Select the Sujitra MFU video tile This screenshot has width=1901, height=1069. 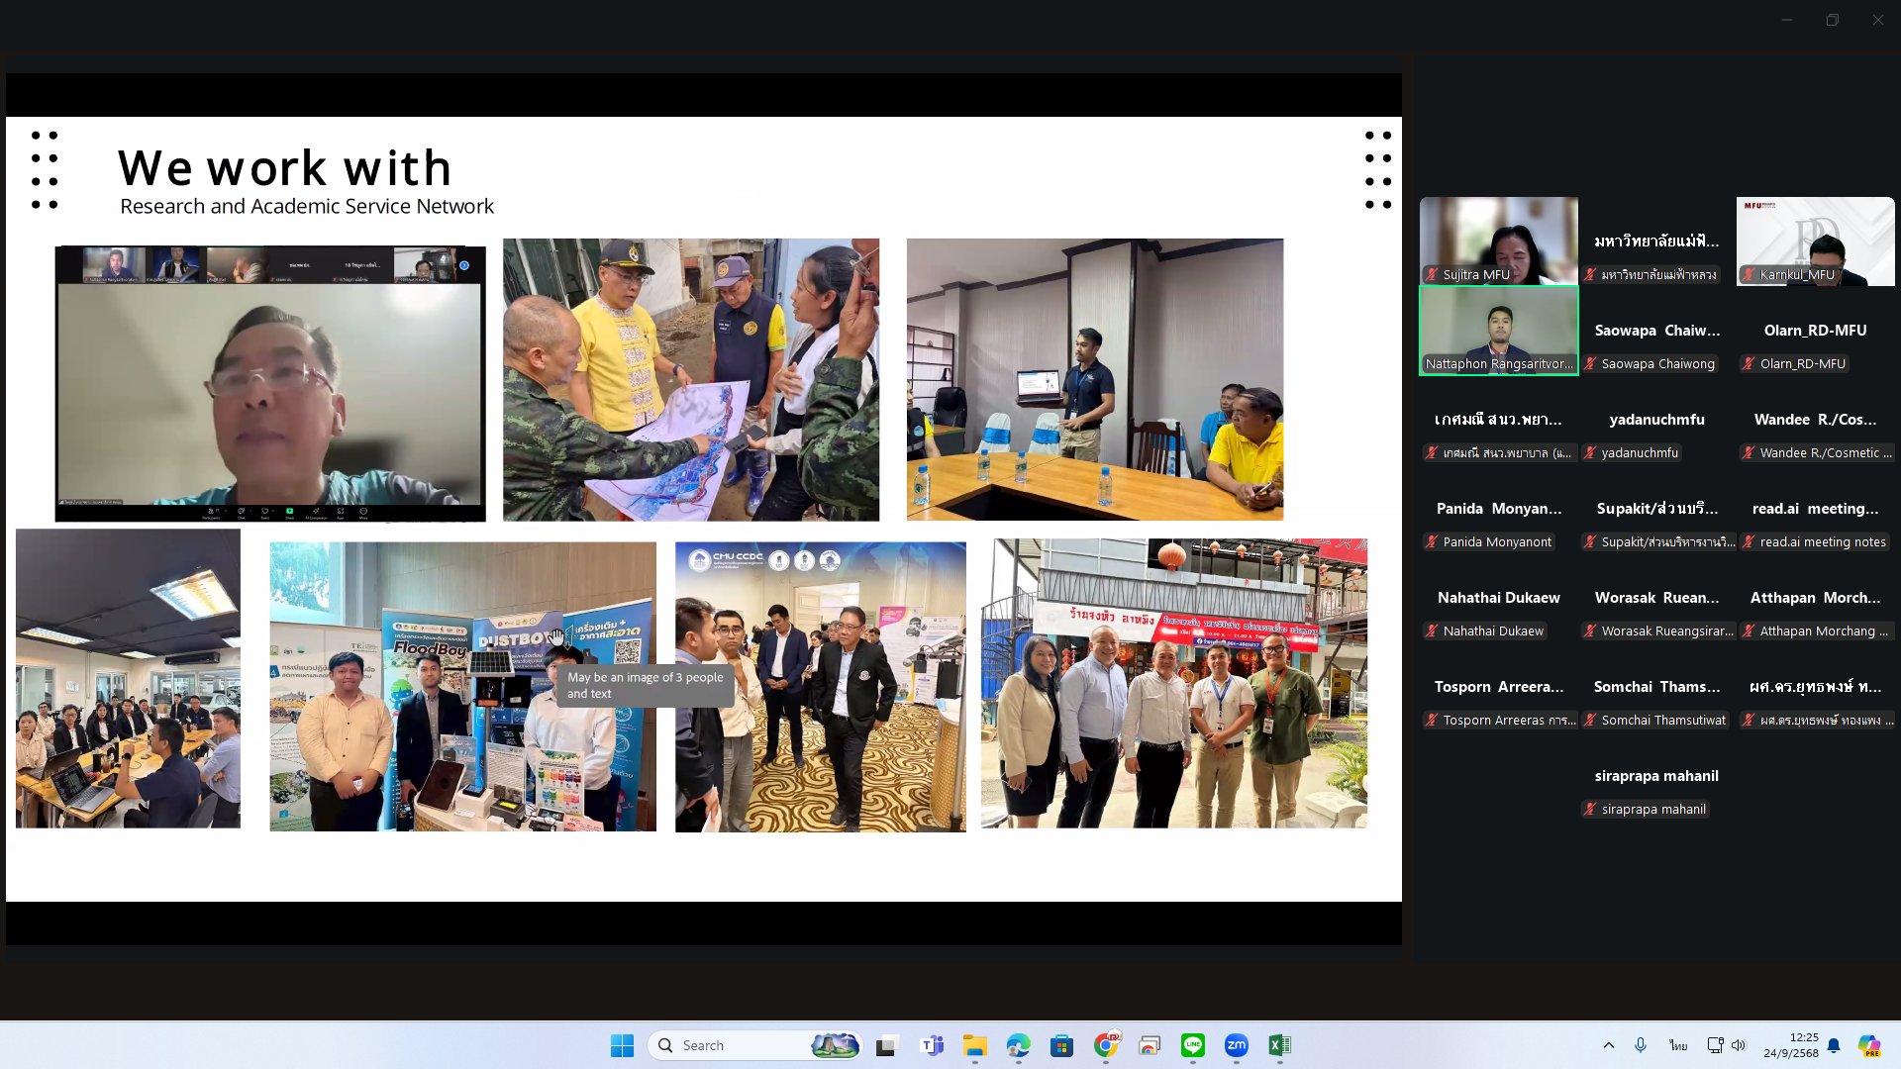pyautogui.click(x=1498, y=241)
